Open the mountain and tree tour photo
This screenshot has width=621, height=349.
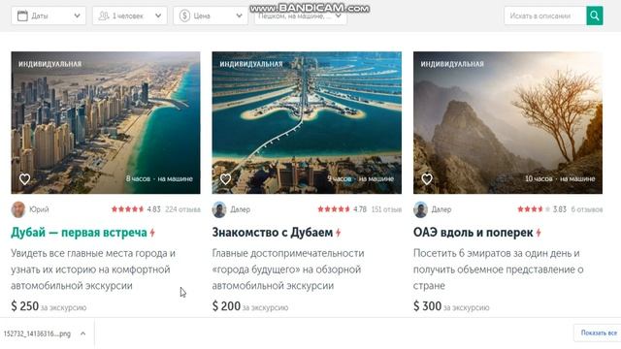click(507, 123)
